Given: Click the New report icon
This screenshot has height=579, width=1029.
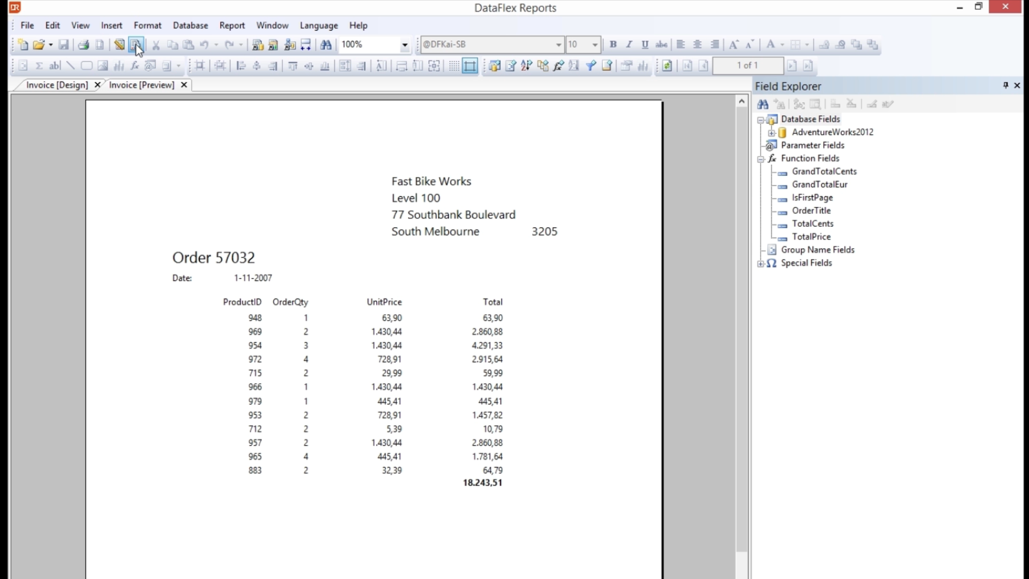Looking at the screenshot, I should pyautogui.click(x=23, y=45).
